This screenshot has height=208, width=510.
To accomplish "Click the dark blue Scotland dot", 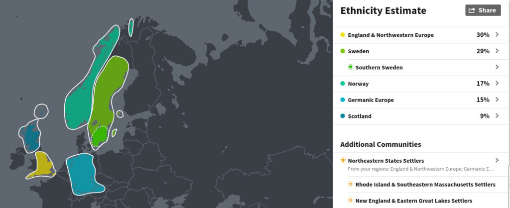I will coord(343,116).
